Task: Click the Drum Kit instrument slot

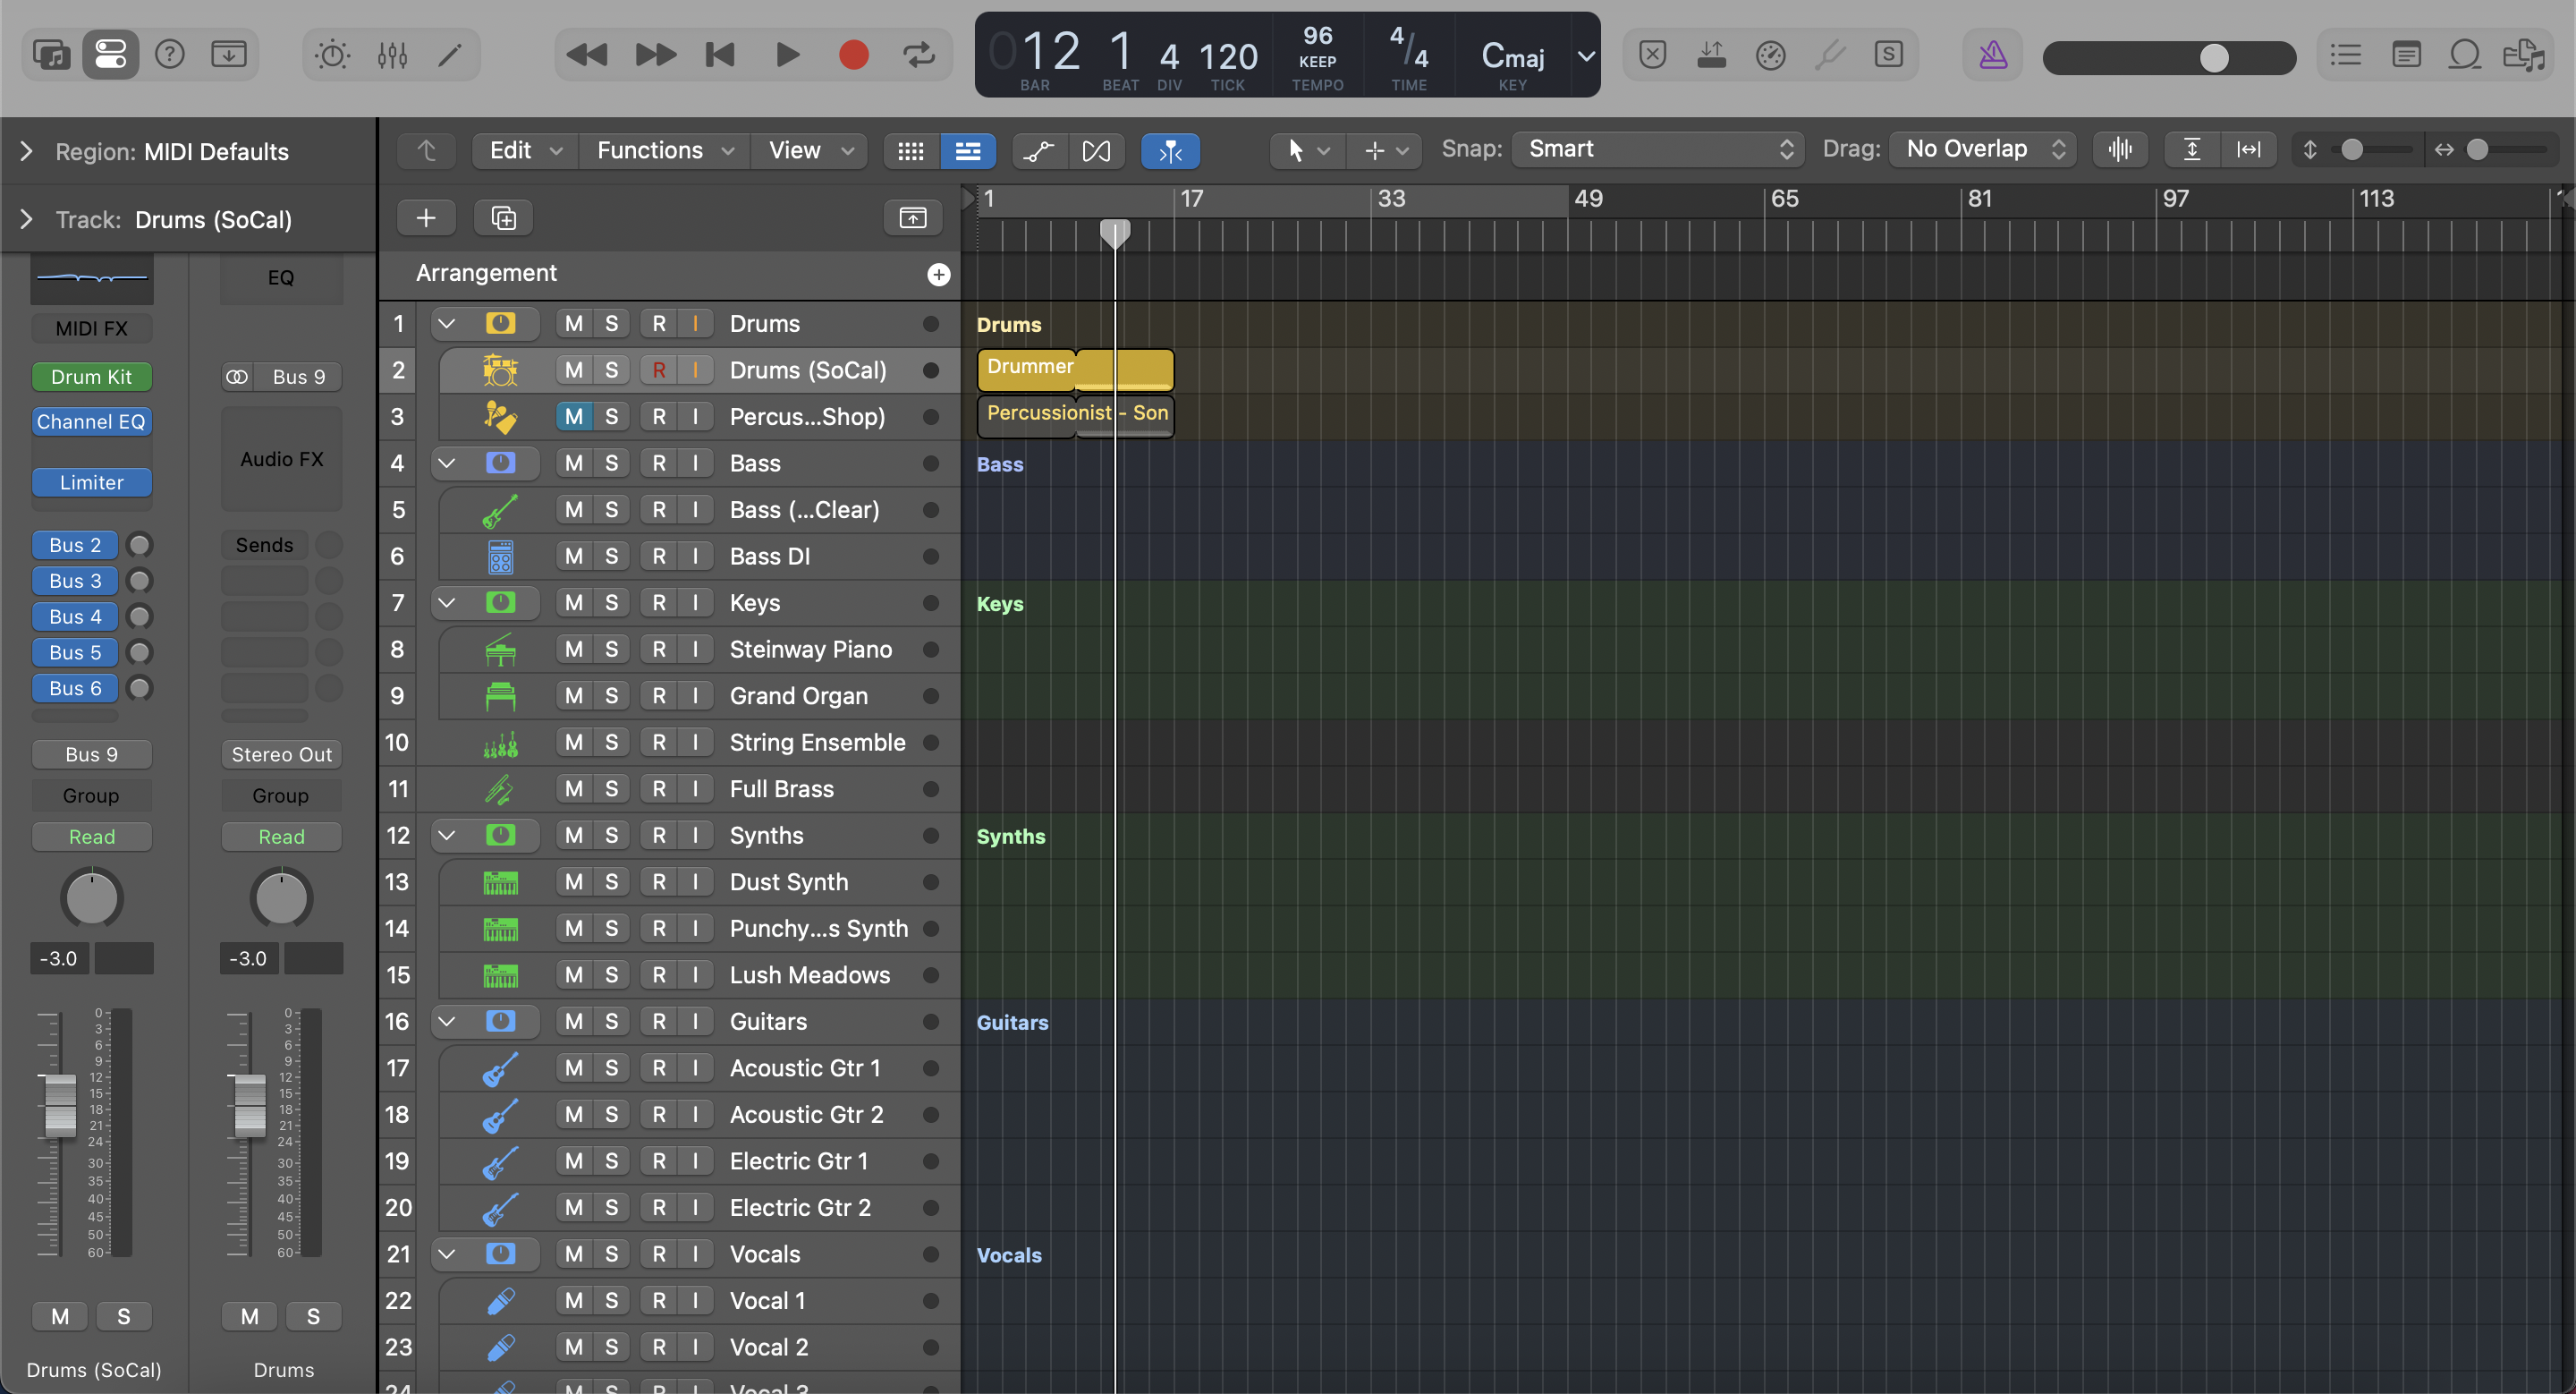Action: click(x=92, y=377)
